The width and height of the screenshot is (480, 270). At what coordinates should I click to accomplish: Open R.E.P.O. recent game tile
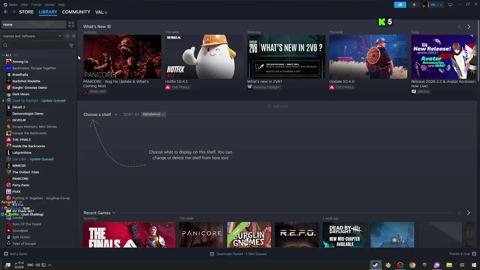point(297,235)
